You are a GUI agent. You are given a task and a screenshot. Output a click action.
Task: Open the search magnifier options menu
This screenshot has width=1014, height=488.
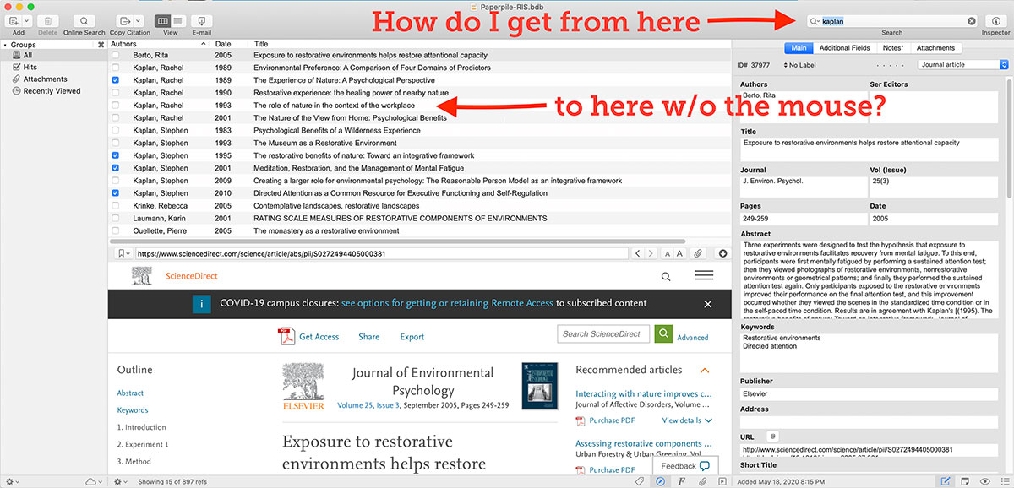(x=814, y=21)
